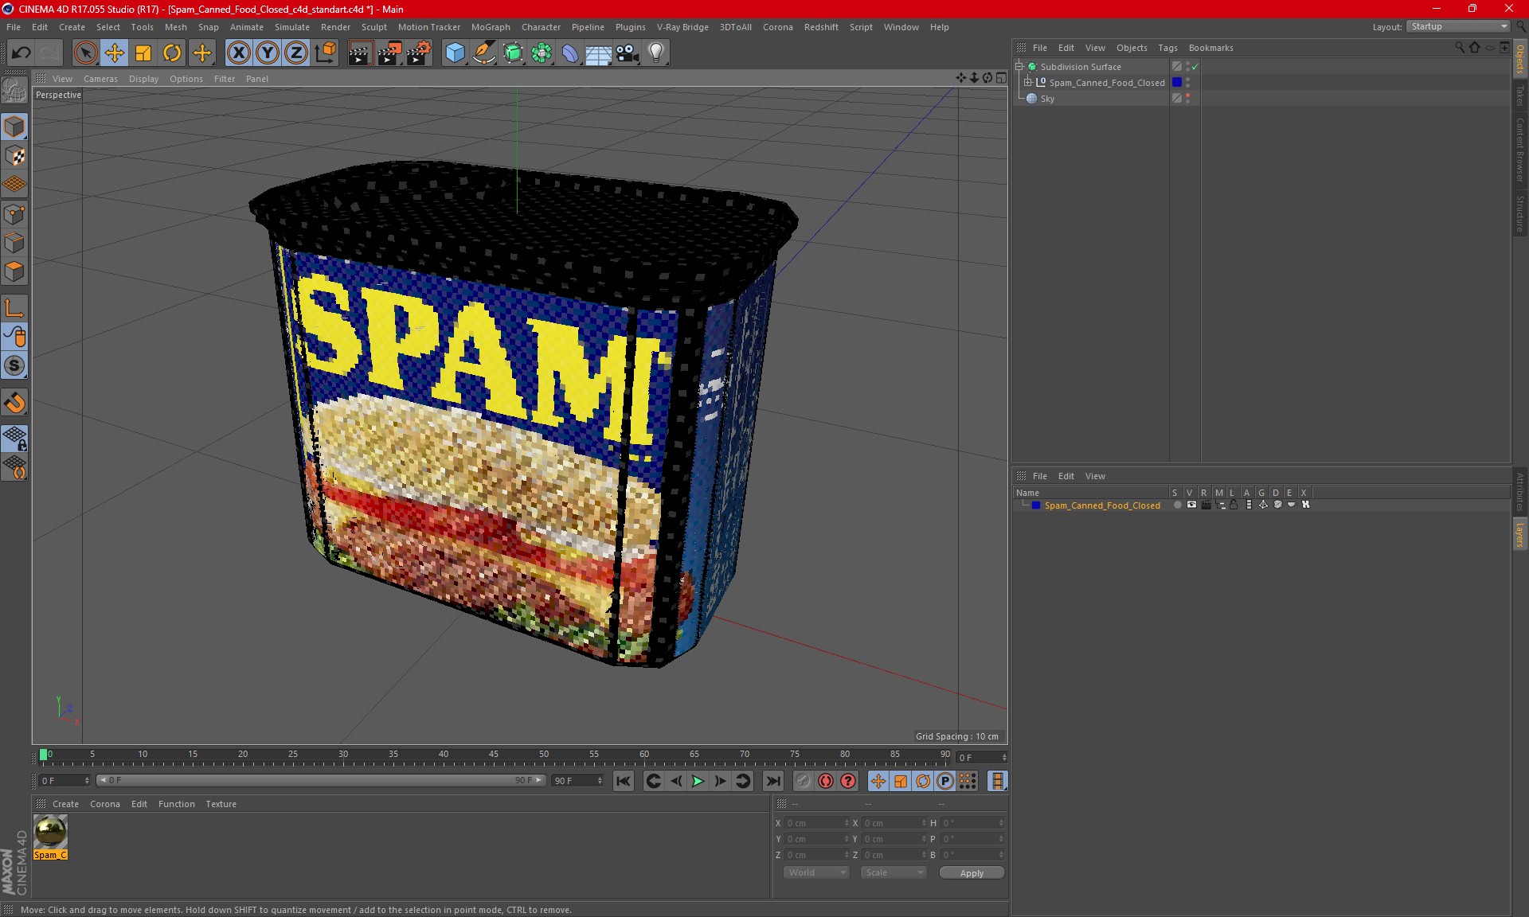
Task: Click the timeline preview range slider
Action: click(x=320, y=780)
